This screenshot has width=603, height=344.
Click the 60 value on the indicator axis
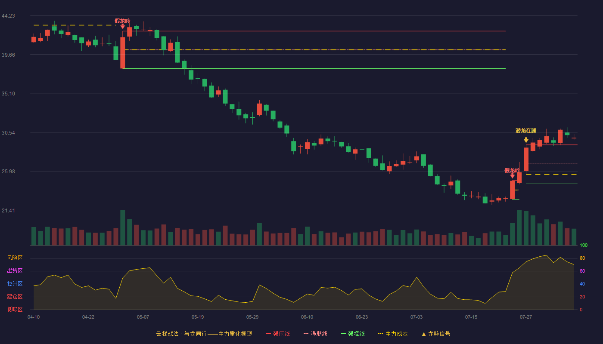pyautogui.click(x=582, y=271)
